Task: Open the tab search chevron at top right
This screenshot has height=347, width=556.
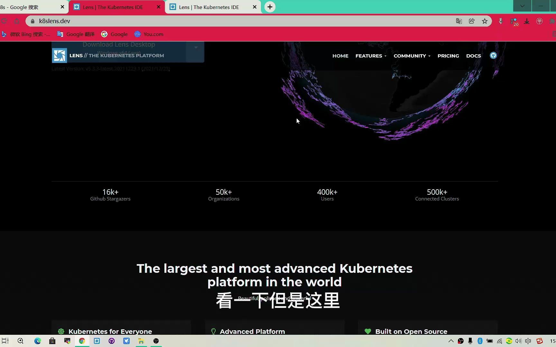Action: pos(522,6)
